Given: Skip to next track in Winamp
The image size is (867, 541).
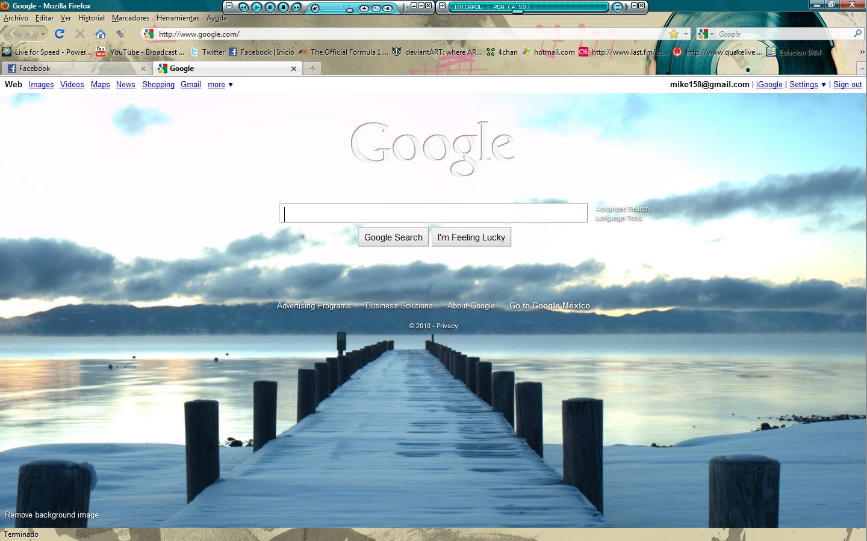Looking at the screenshot, I should click(296, 7).
